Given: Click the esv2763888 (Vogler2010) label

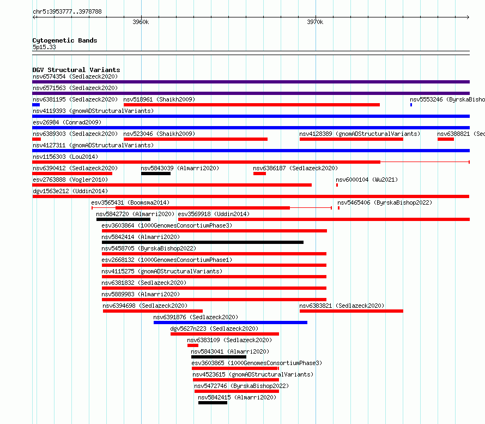Looking at the screenshot, I should coord(70,180).
